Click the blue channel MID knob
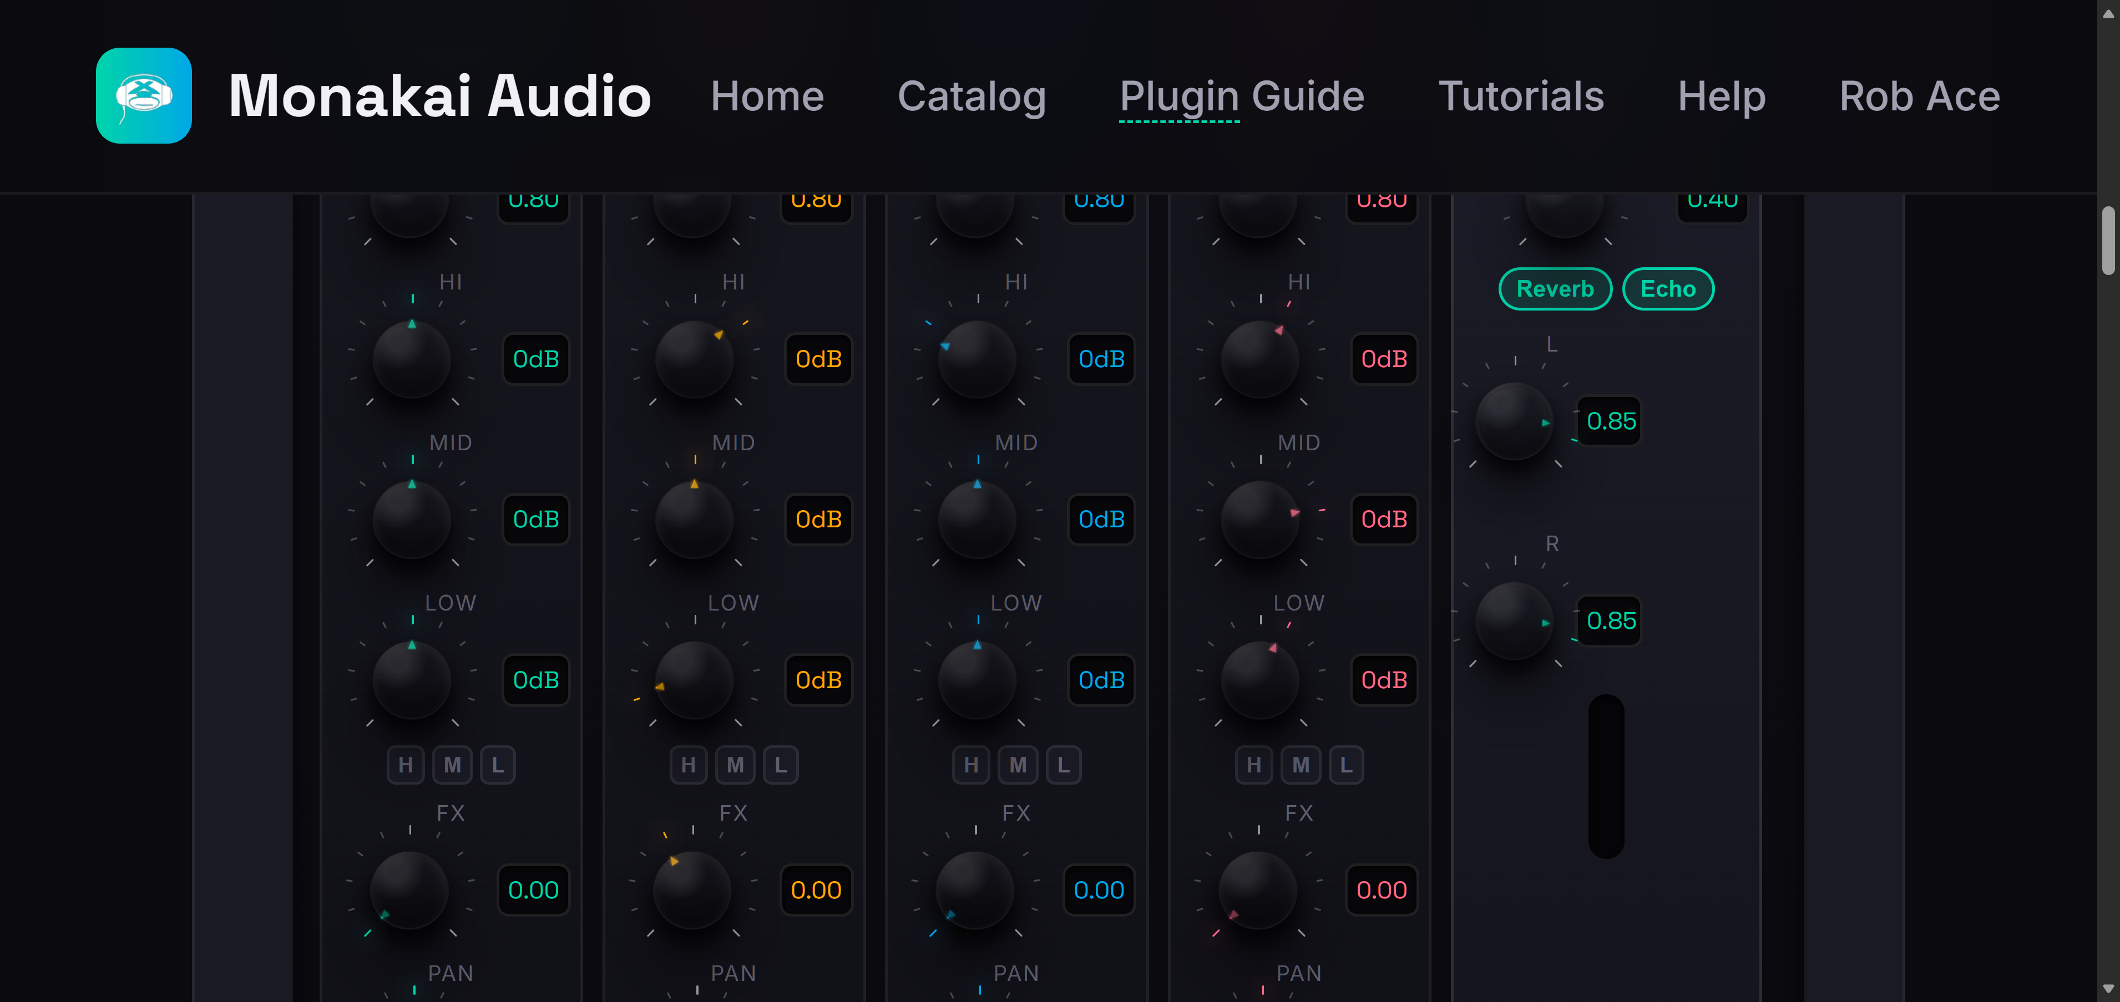The image size is (2120, 1002). tap(978, 520)
